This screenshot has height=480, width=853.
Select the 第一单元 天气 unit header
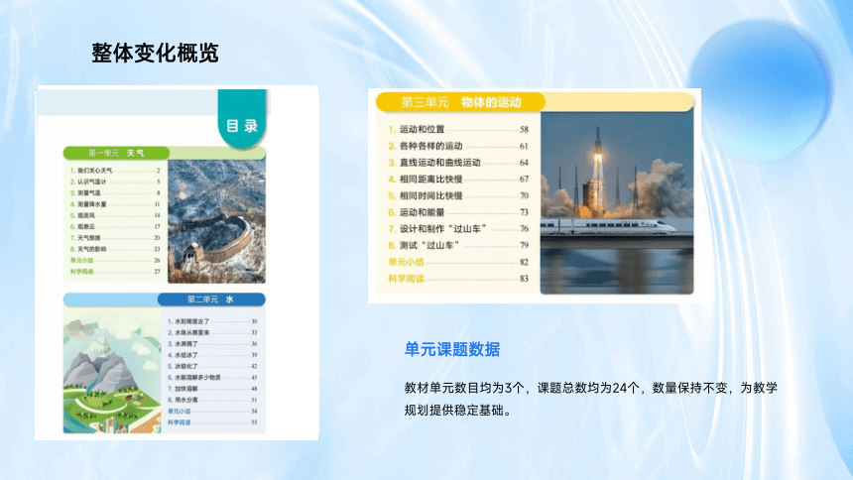pyautogui.click(x=116, y=153)
